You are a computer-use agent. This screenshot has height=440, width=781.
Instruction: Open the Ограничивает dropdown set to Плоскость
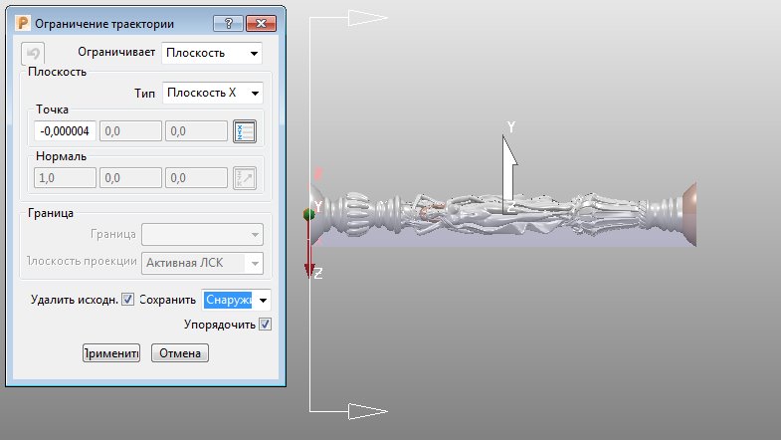tap(212, 53)
